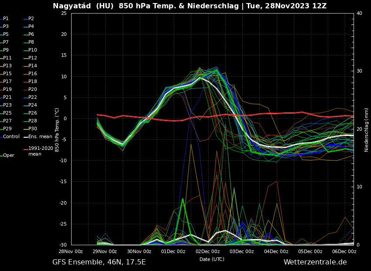Click the P16 legend label

32,74
